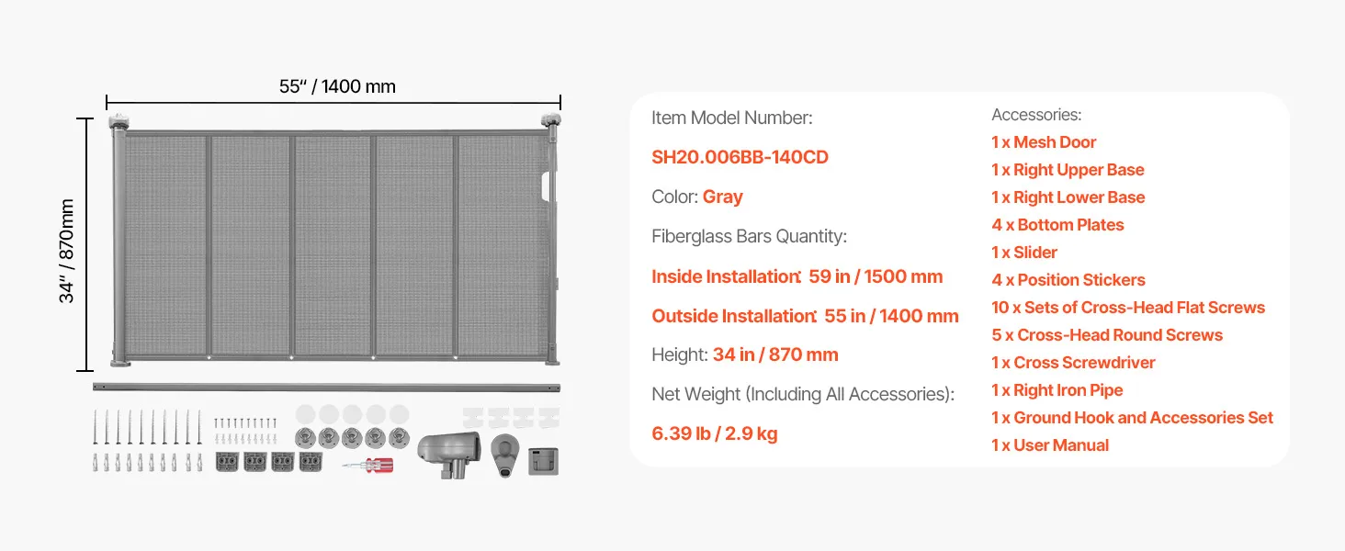Select the Inside Installation 59 in text
Viewport: 1345px width, 551px height.
[x=797, y=276]
